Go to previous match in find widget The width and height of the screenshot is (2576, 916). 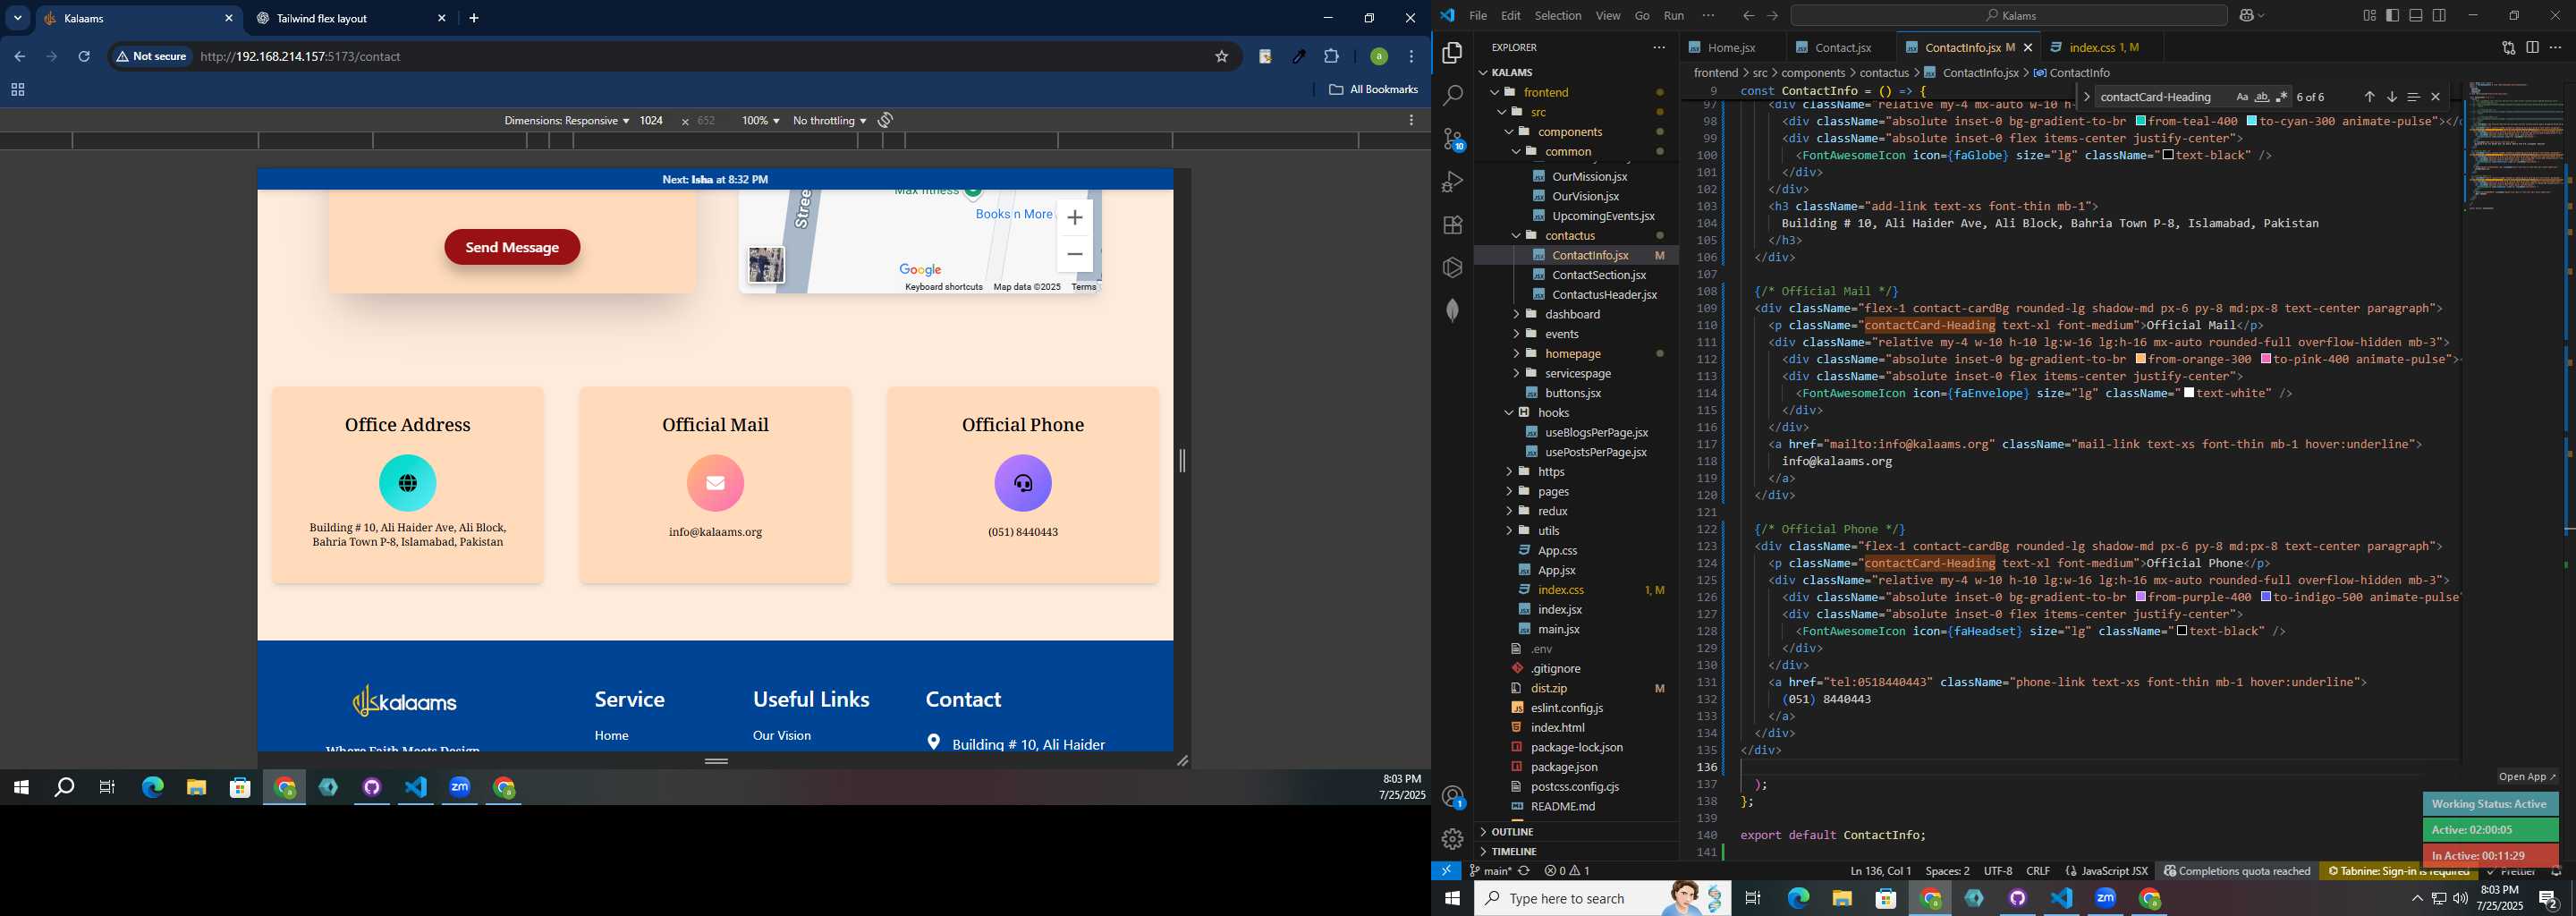pyautogui.click(x=2369, y=97)
